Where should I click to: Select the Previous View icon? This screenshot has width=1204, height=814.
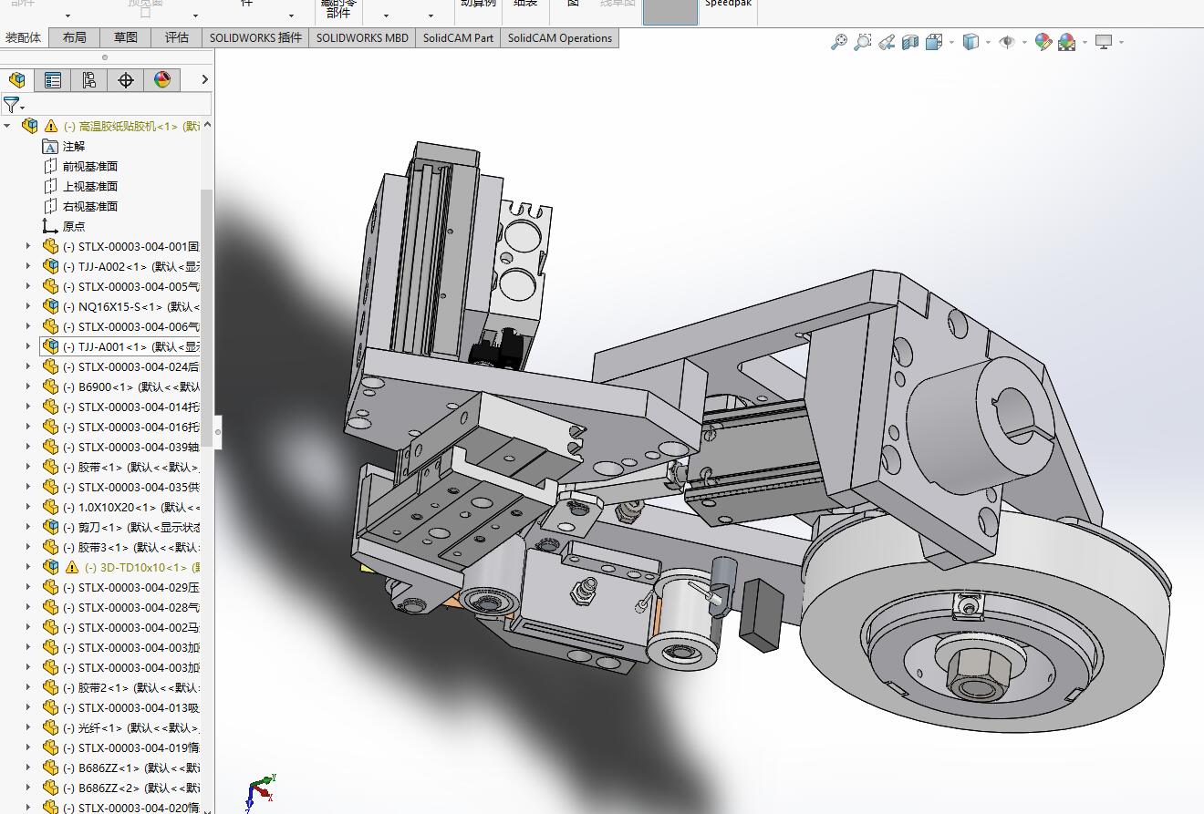[x=886, y=42]
